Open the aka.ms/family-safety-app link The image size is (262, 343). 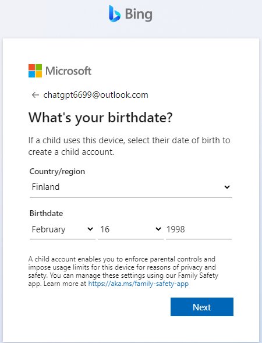tap(138, 284)
